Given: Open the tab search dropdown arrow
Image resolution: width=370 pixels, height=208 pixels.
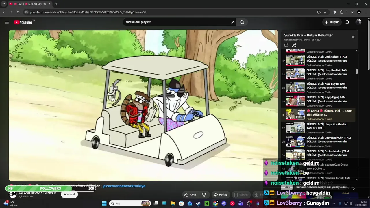Looking at the screenshot, I should 4,4.
